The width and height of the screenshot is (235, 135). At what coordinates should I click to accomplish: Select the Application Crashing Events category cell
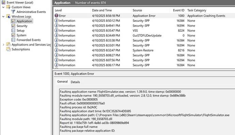click(206, 16)
